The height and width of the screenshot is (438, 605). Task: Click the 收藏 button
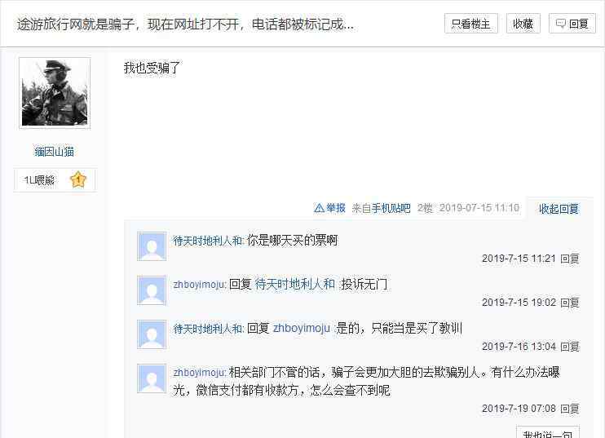pos(523,24)
